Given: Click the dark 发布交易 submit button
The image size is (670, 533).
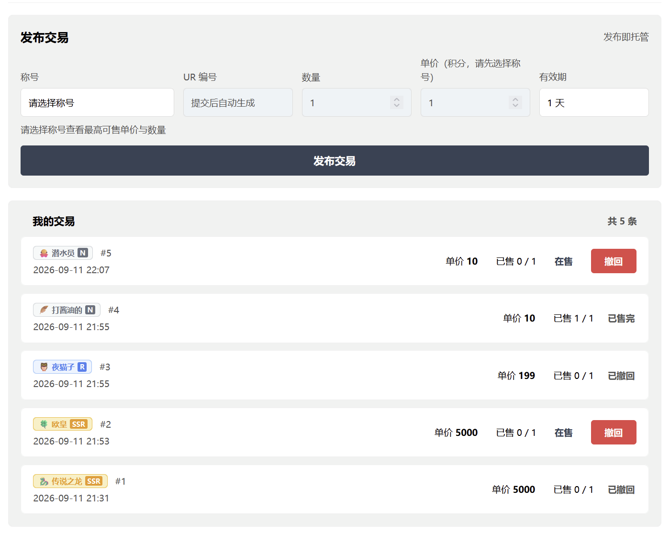Looking at the screenshot, I should 335,161.
